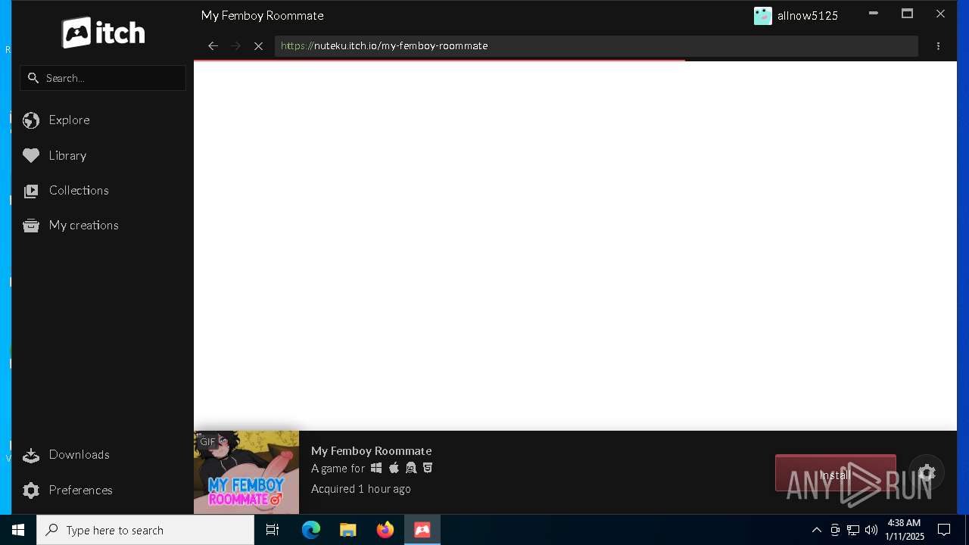This screenshot has height=545, width=969.
Task: Launch Firefox from taskbar
Action: (x=385, y=530)
